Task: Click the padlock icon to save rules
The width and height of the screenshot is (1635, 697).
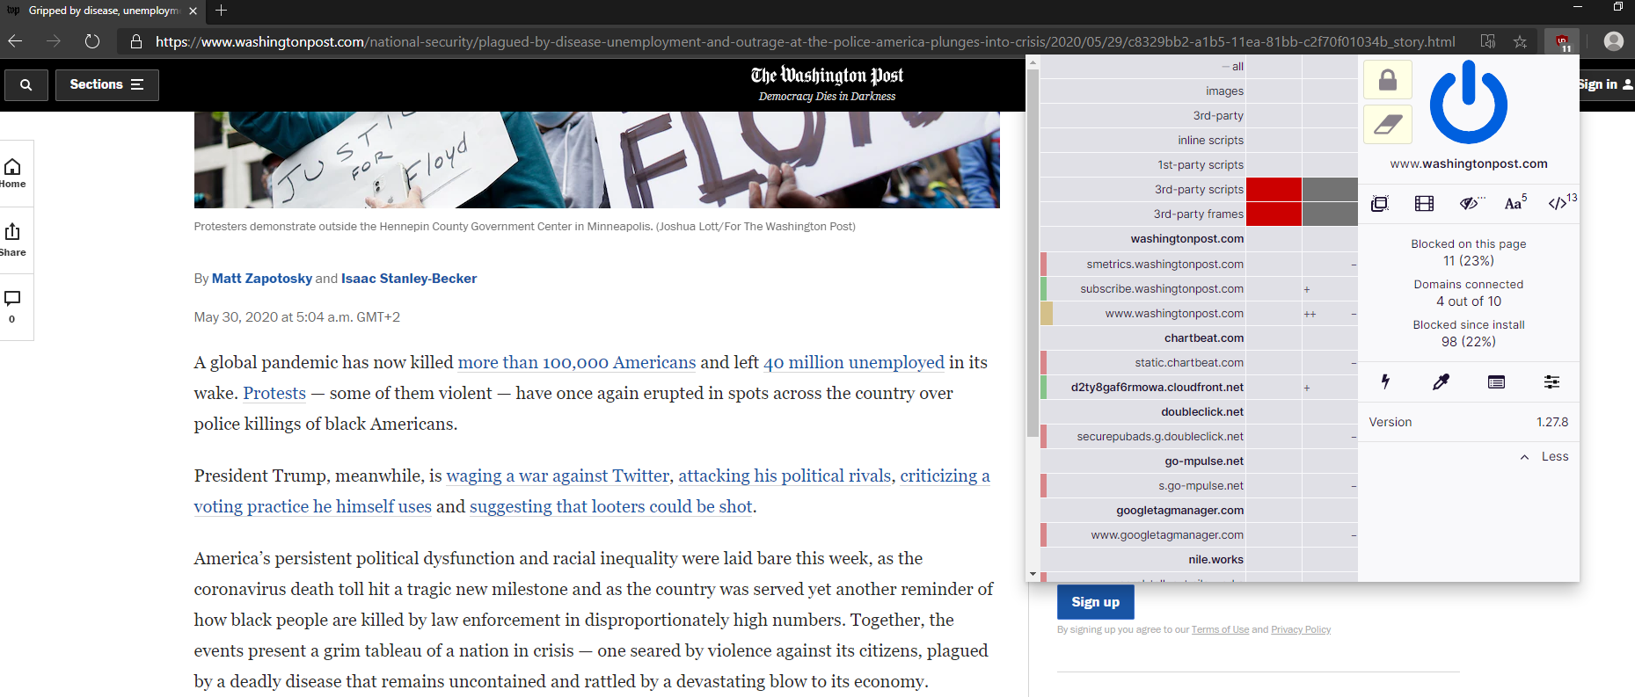Action: point(1388,80)
